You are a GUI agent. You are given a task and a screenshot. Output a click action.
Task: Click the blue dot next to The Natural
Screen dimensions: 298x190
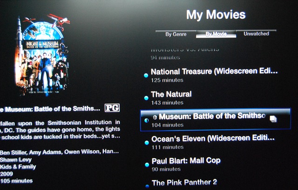(146, 98)
